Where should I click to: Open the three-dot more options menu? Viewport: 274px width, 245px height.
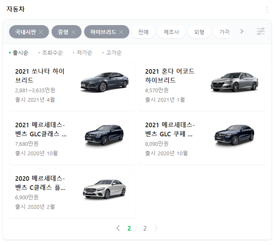click(267, 9)
